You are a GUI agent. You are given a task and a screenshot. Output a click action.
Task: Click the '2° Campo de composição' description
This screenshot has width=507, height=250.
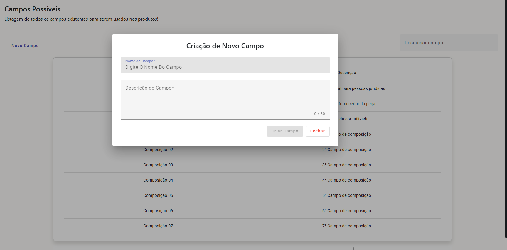[x=346, y=150]
